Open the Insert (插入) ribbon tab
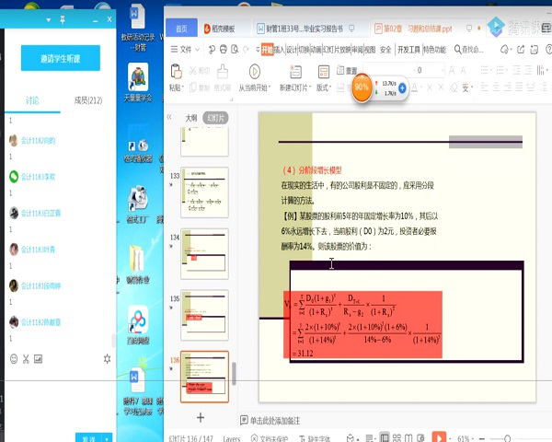 point(280,50)
